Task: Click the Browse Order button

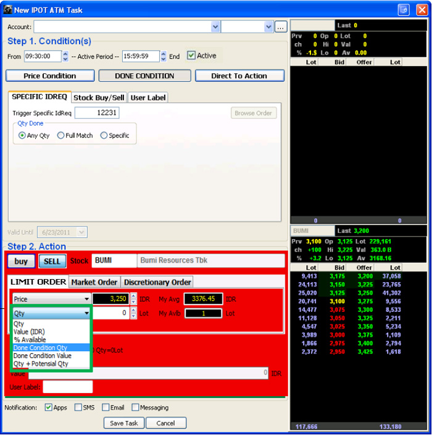Action: click(x=254, y=113)
